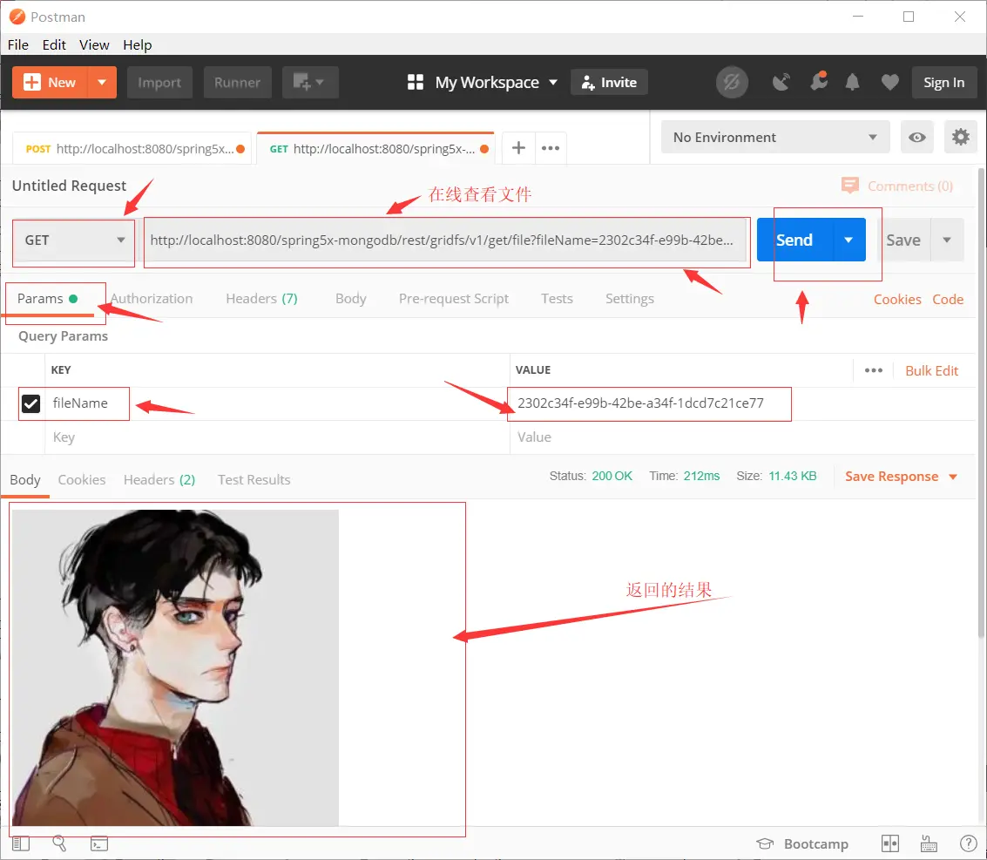
Task: Select the GET request tab
Action: [x=375, y=149]
